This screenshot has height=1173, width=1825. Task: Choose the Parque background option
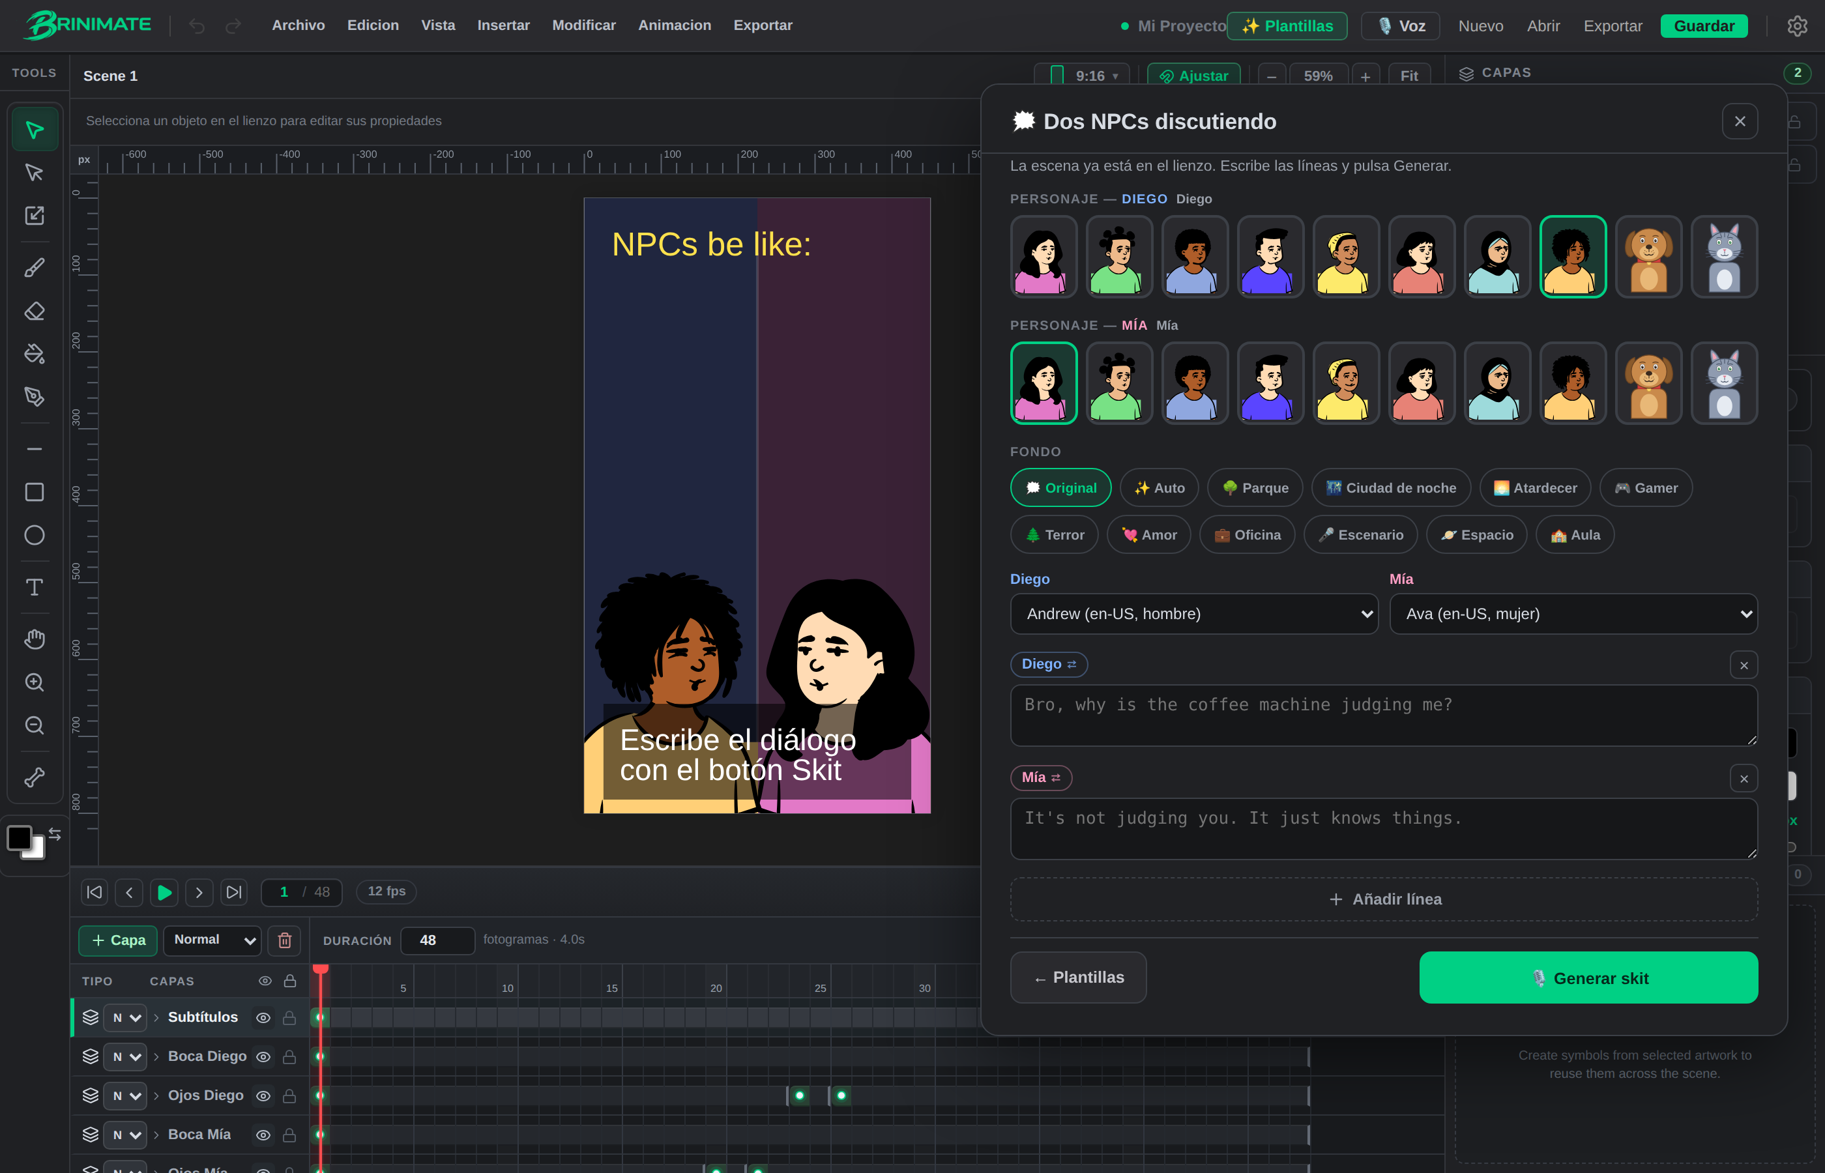(1255, 487)
